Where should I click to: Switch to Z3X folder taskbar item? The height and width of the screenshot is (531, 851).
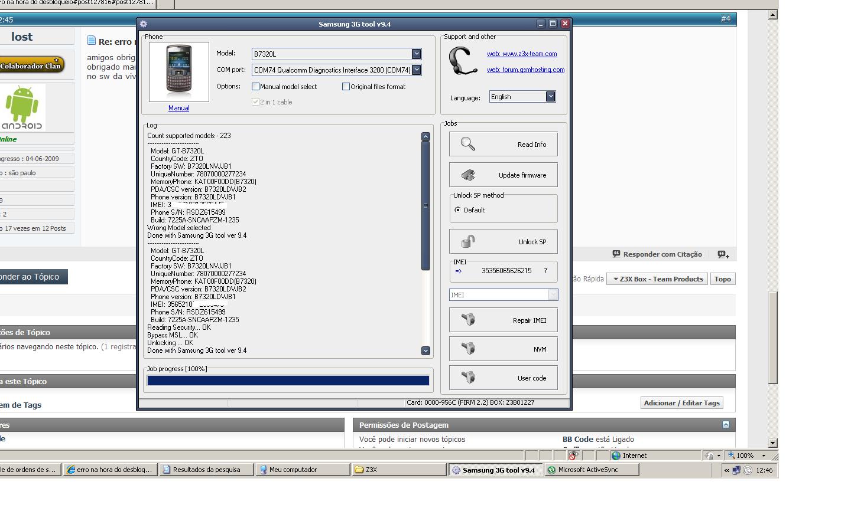399,470
